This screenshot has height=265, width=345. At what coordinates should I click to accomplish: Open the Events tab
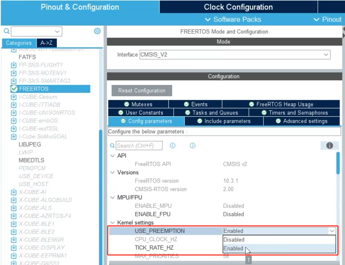[x=195, y=104]
